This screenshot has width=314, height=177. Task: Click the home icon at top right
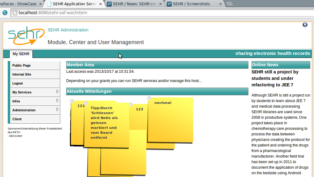305,25
